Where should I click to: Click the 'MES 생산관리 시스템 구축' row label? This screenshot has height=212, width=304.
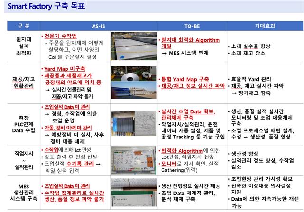point(23,193)
